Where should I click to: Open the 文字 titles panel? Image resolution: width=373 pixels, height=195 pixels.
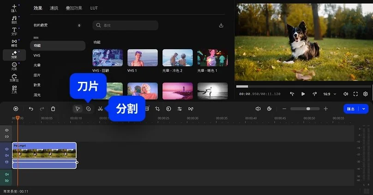point(14,32)
